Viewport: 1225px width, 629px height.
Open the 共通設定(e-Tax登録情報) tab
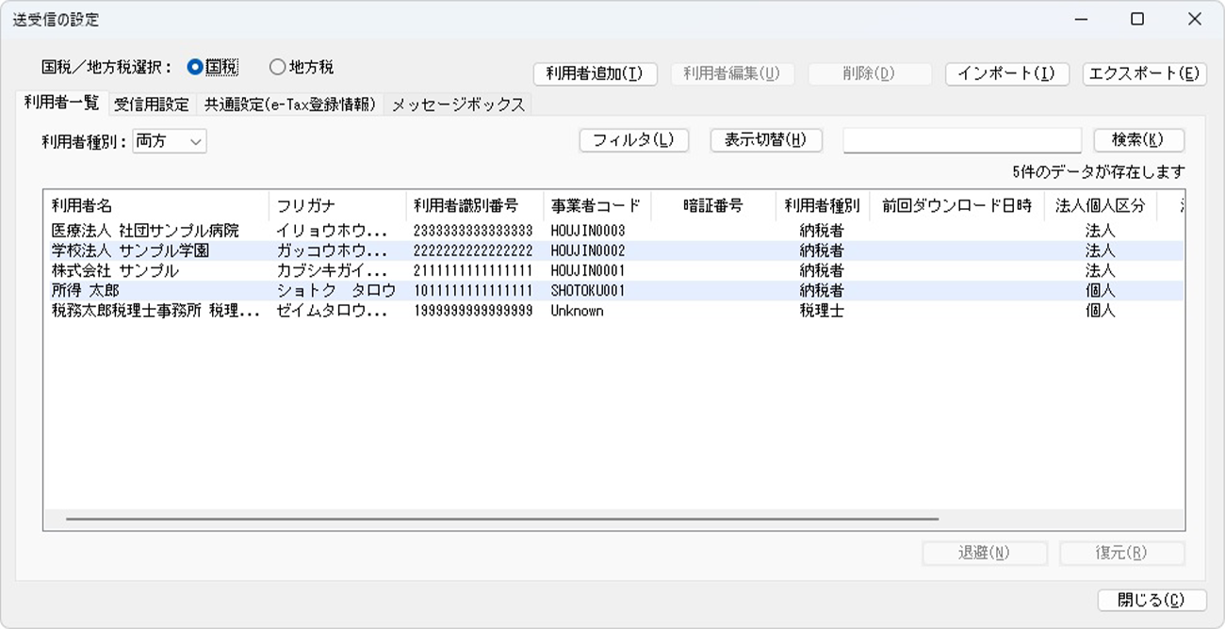290,105
